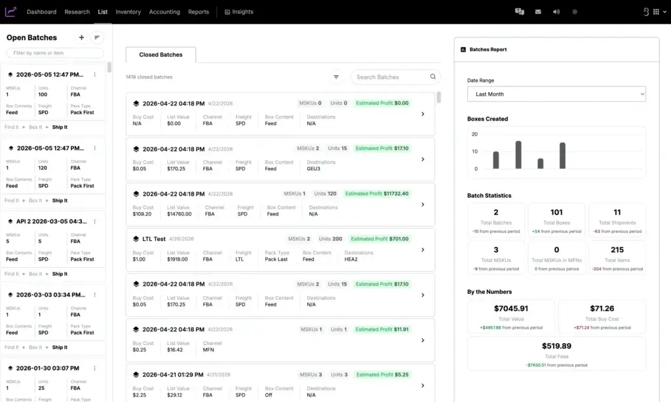Screen dimensions: 671x402
Task: Click the layers icon on 2026-04-21 01:29 PM batch
Action: (x=136, y=375)
